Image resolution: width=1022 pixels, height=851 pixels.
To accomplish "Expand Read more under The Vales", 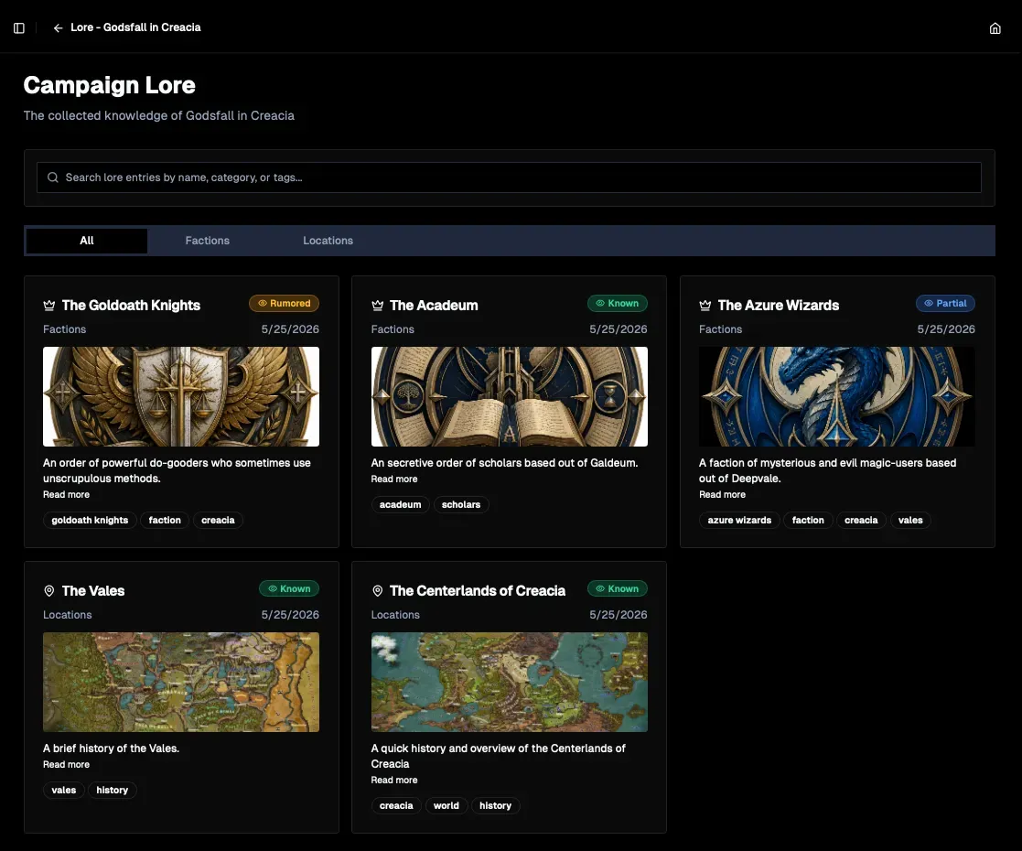I will 67,764.
